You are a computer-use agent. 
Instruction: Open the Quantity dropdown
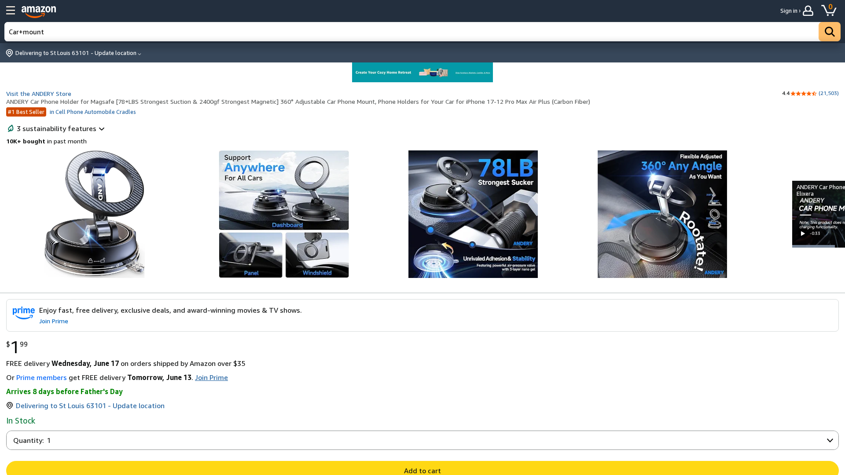pos(422,440)
